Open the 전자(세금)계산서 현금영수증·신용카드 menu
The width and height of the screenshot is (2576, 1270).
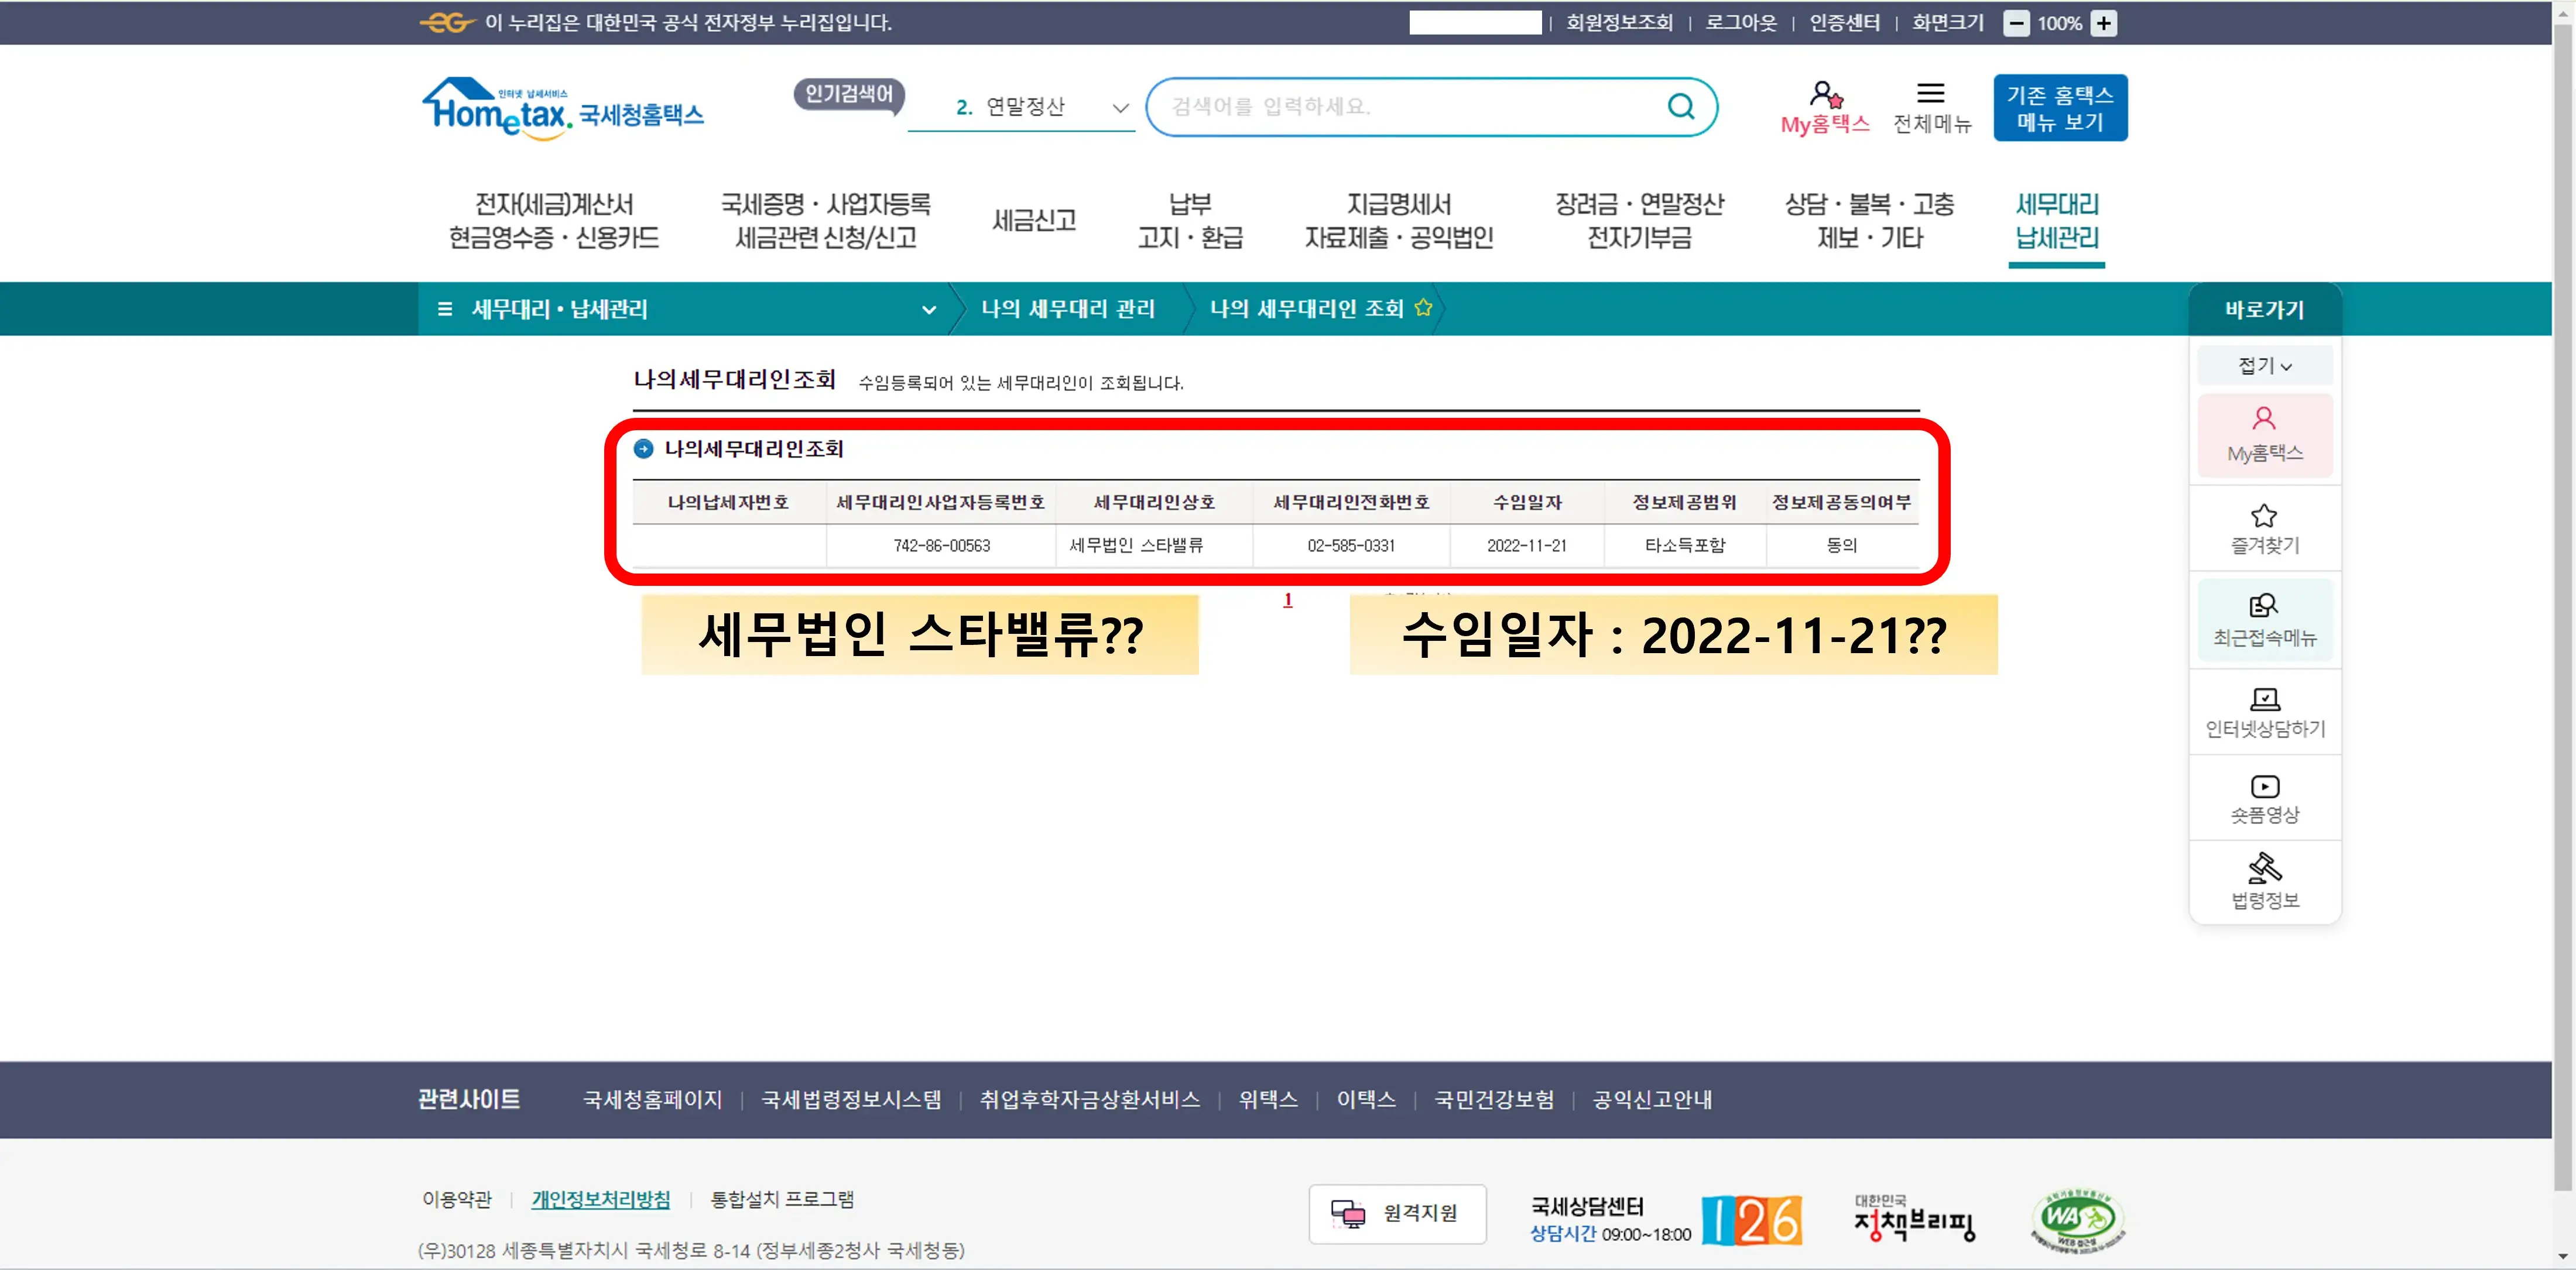554,220
